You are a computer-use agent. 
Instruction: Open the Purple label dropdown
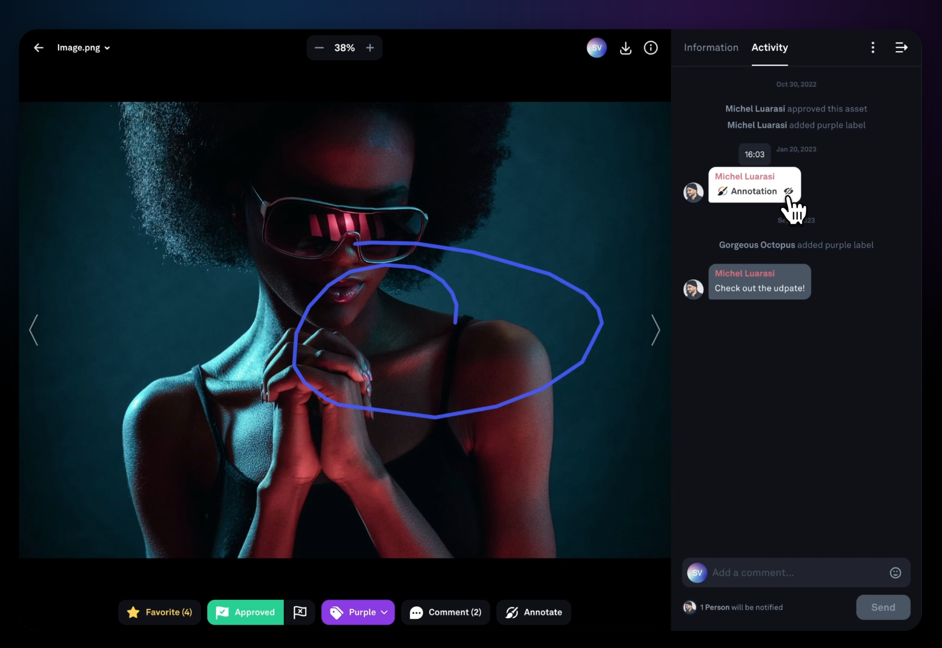pyautogui.click(x=358, y=612)
